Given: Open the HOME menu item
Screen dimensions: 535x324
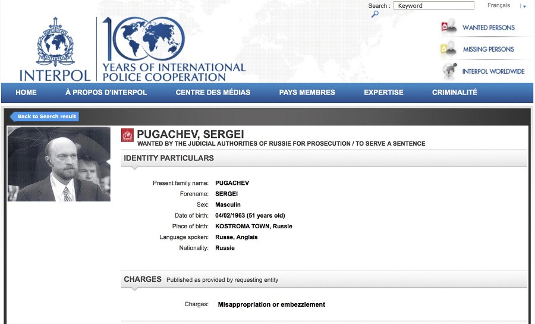Looking at the screenshot, I should (26, 92).
